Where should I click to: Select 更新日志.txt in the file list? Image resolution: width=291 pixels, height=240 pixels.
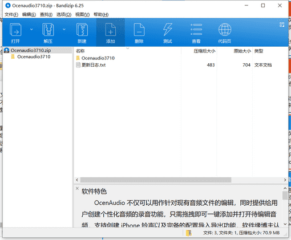(94, 65)
